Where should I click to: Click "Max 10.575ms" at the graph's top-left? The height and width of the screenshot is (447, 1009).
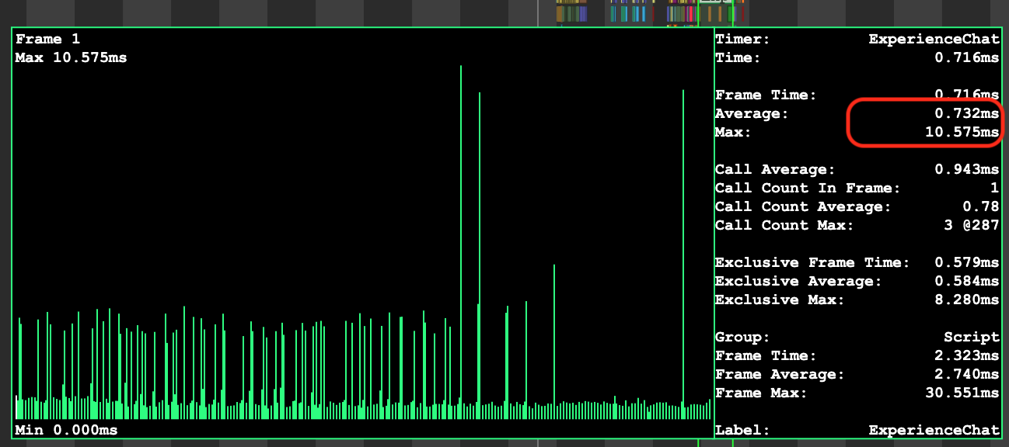[x=71, y=57]
